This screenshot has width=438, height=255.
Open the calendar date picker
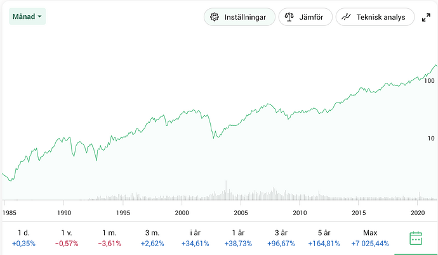(416, 239)
